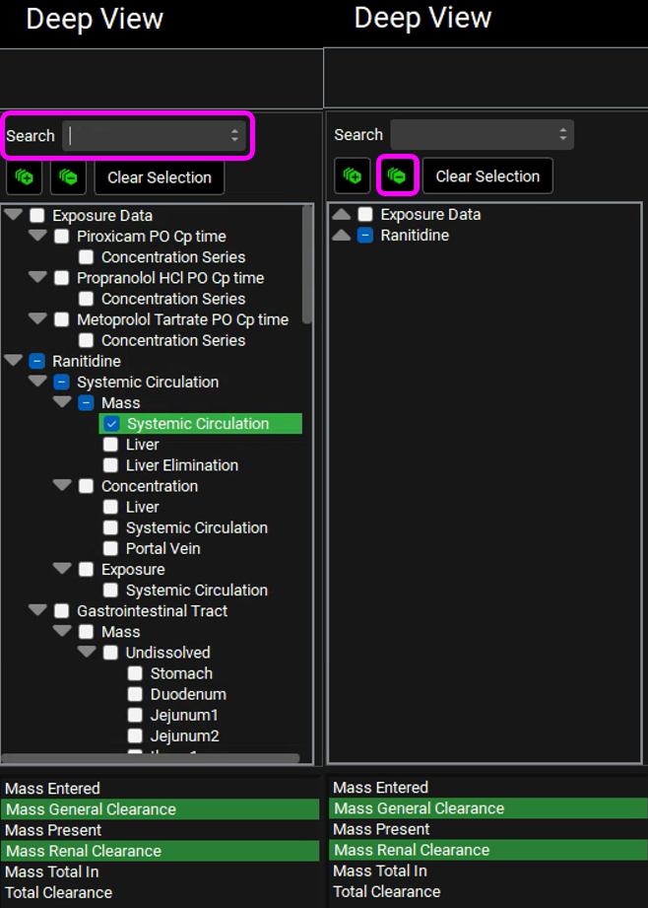The height and width of the screenshot is (908, 648).
Task: Check the Liver Elimination checkbox
Action: pos(111,465)
